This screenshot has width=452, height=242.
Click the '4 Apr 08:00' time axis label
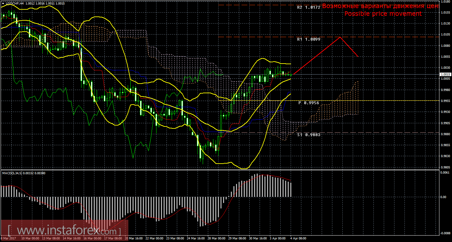tap(298, 238)
